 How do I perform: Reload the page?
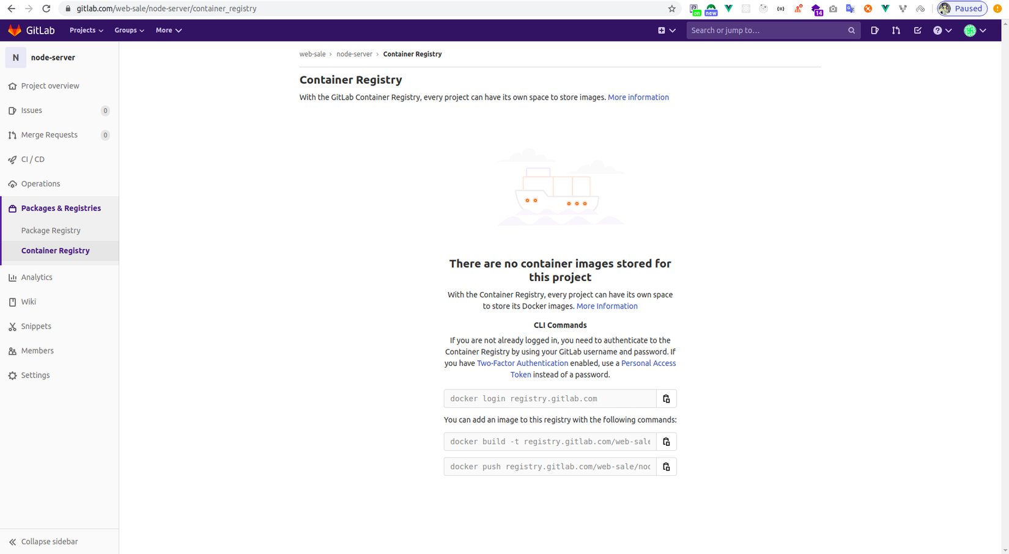pos(46,9)
